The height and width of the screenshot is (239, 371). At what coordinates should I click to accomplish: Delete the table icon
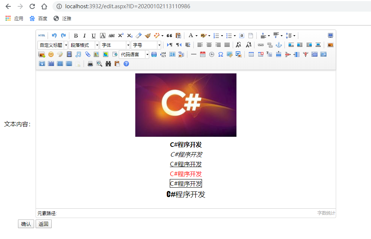point(260,54)
